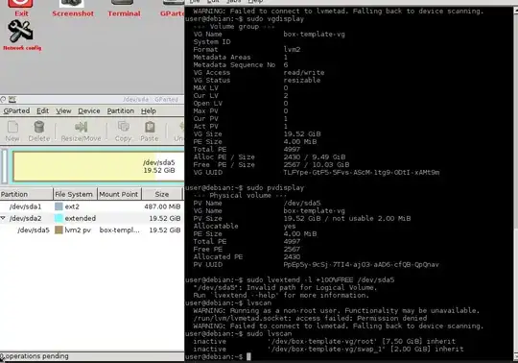Image resolution: width=518 pixels, height=363 pixels.
Task: Click the red Exit power icon
Action: (x=20, y=4)
